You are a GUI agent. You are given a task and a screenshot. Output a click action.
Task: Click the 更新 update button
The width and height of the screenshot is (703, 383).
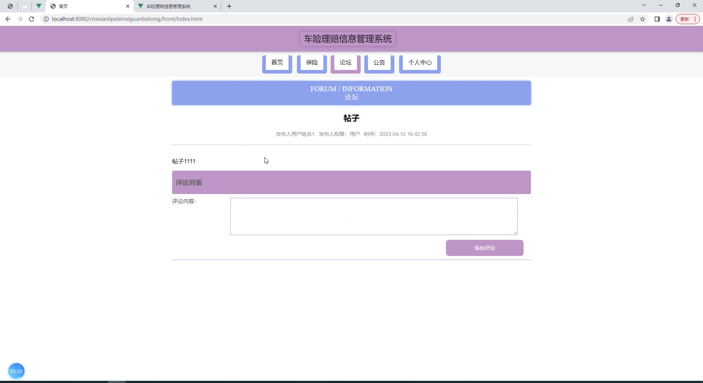[x=688, y=19]
